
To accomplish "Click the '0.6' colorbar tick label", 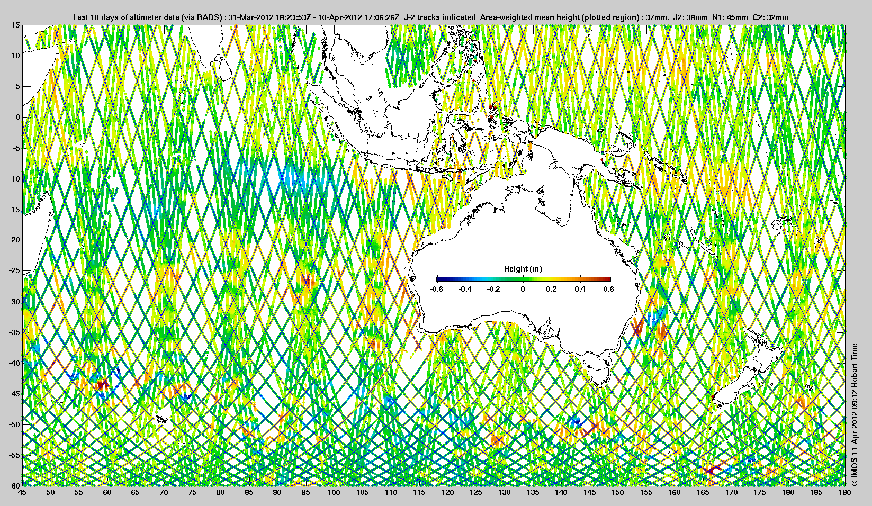I will tap(609, 289).
